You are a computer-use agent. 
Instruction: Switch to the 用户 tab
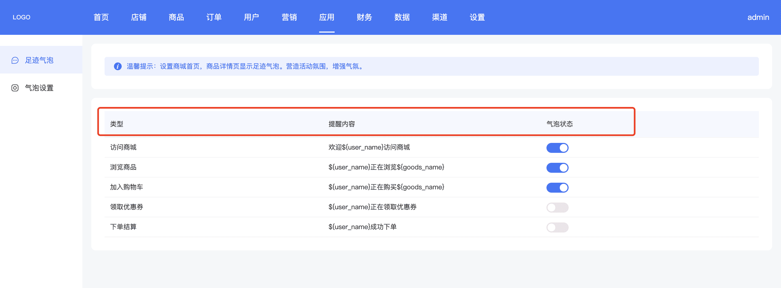[x=251, y=17]
